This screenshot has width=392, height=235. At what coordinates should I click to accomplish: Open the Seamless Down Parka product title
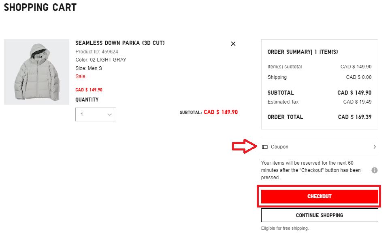[x=120, y=43]
